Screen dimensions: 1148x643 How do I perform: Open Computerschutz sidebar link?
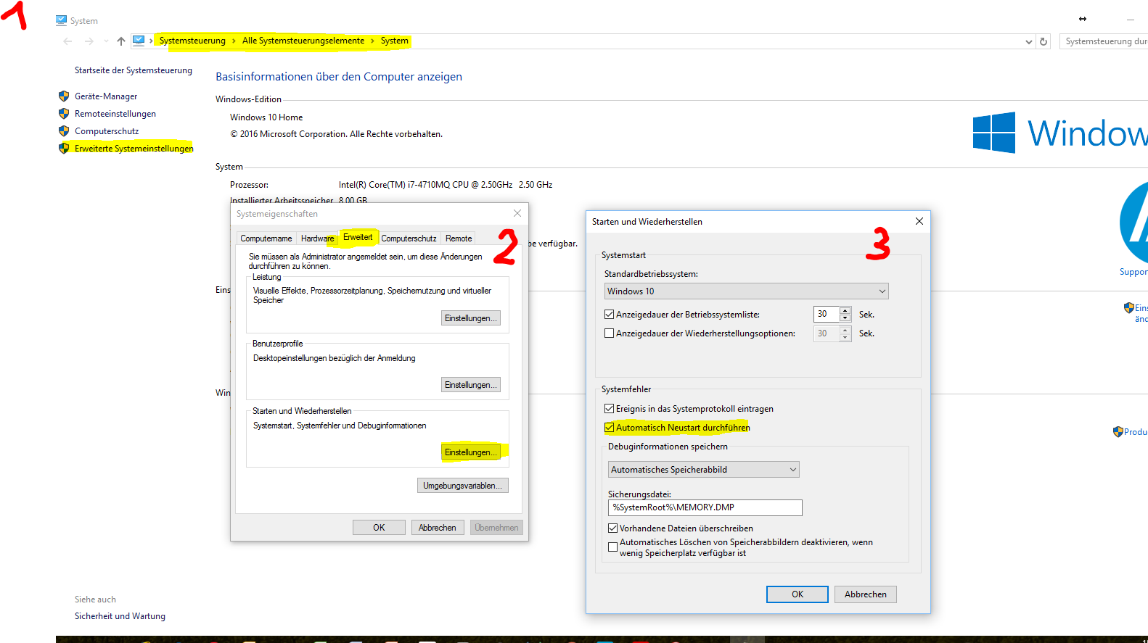click(x=107, y=131)
